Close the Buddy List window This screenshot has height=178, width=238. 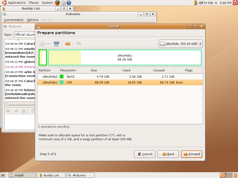(70, 9)
